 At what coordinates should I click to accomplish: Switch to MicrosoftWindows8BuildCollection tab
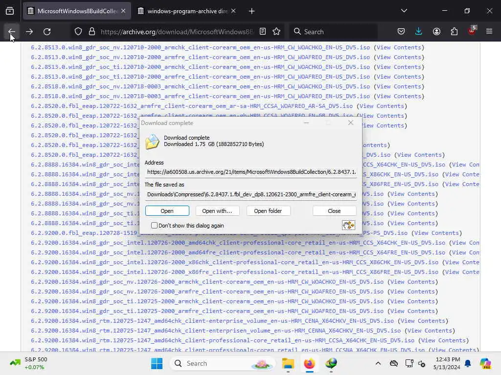pyautogui.click(x=77, y=11)
